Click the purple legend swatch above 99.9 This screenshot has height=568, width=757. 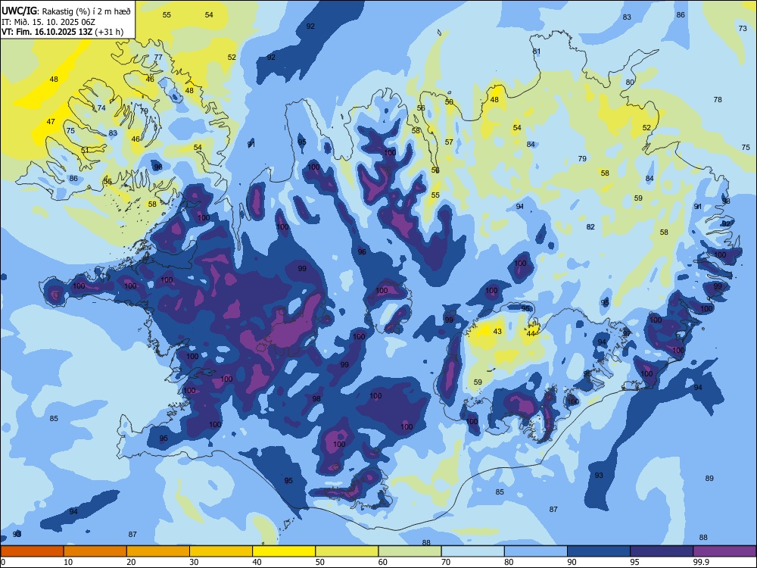(x=724, y=551)
